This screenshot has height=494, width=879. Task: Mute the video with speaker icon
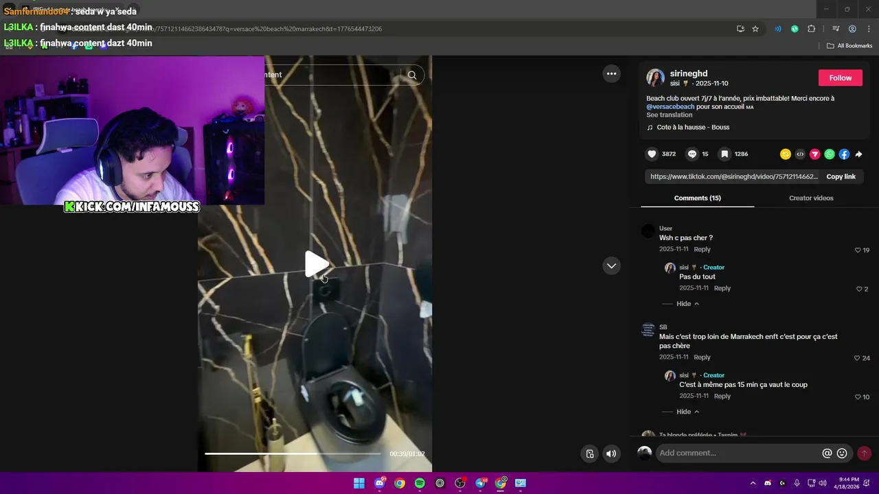611,454
